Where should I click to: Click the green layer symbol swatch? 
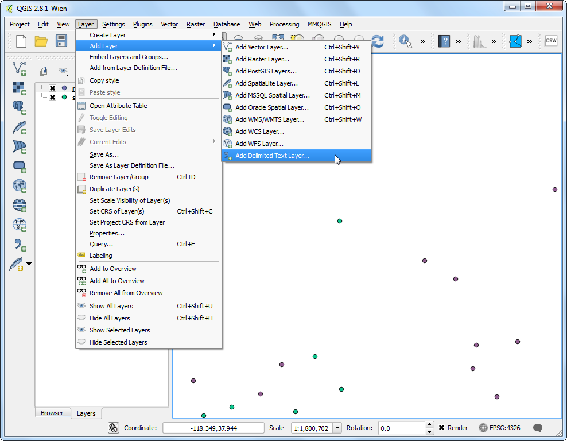click(64, 97)
